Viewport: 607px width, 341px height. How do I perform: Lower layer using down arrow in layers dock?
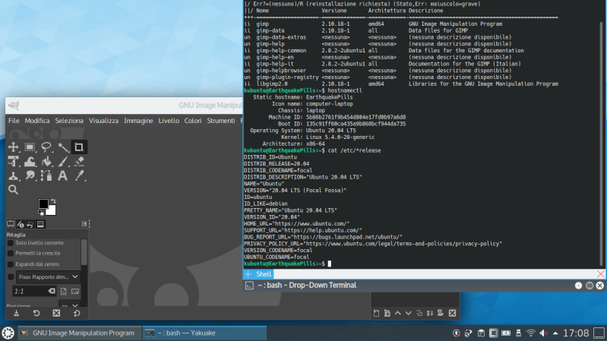tap(409, 313)
